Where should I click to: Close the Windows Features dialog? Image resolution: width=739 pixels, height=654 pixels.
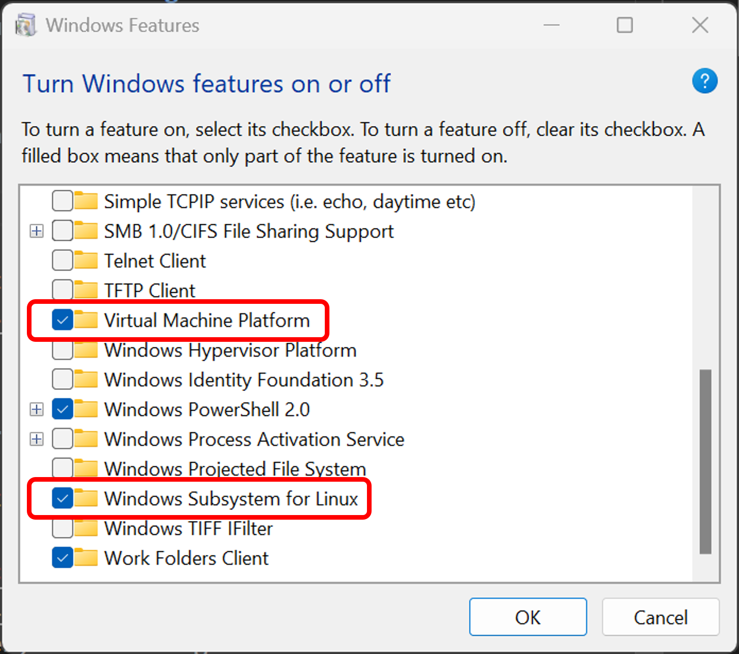700,25
